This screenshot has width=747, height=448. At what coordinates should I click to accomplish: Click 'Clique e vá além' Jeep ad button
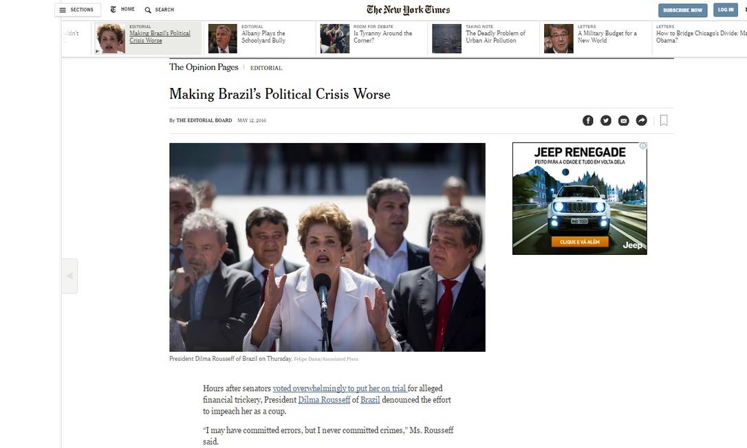tap(580, 242)
